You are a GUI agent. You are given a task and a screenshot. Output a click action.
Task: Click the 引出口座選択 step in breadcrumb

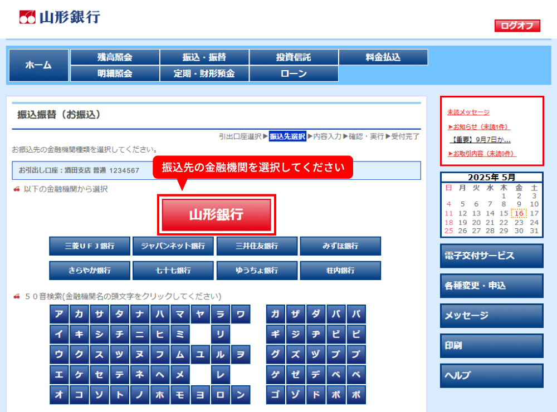click(x=240, y=137)
